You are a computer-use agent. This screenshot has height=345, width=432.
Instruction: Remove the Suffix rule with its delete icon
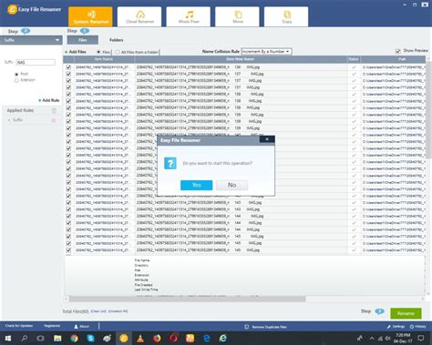pyautogui.click(x=54, y=120)
